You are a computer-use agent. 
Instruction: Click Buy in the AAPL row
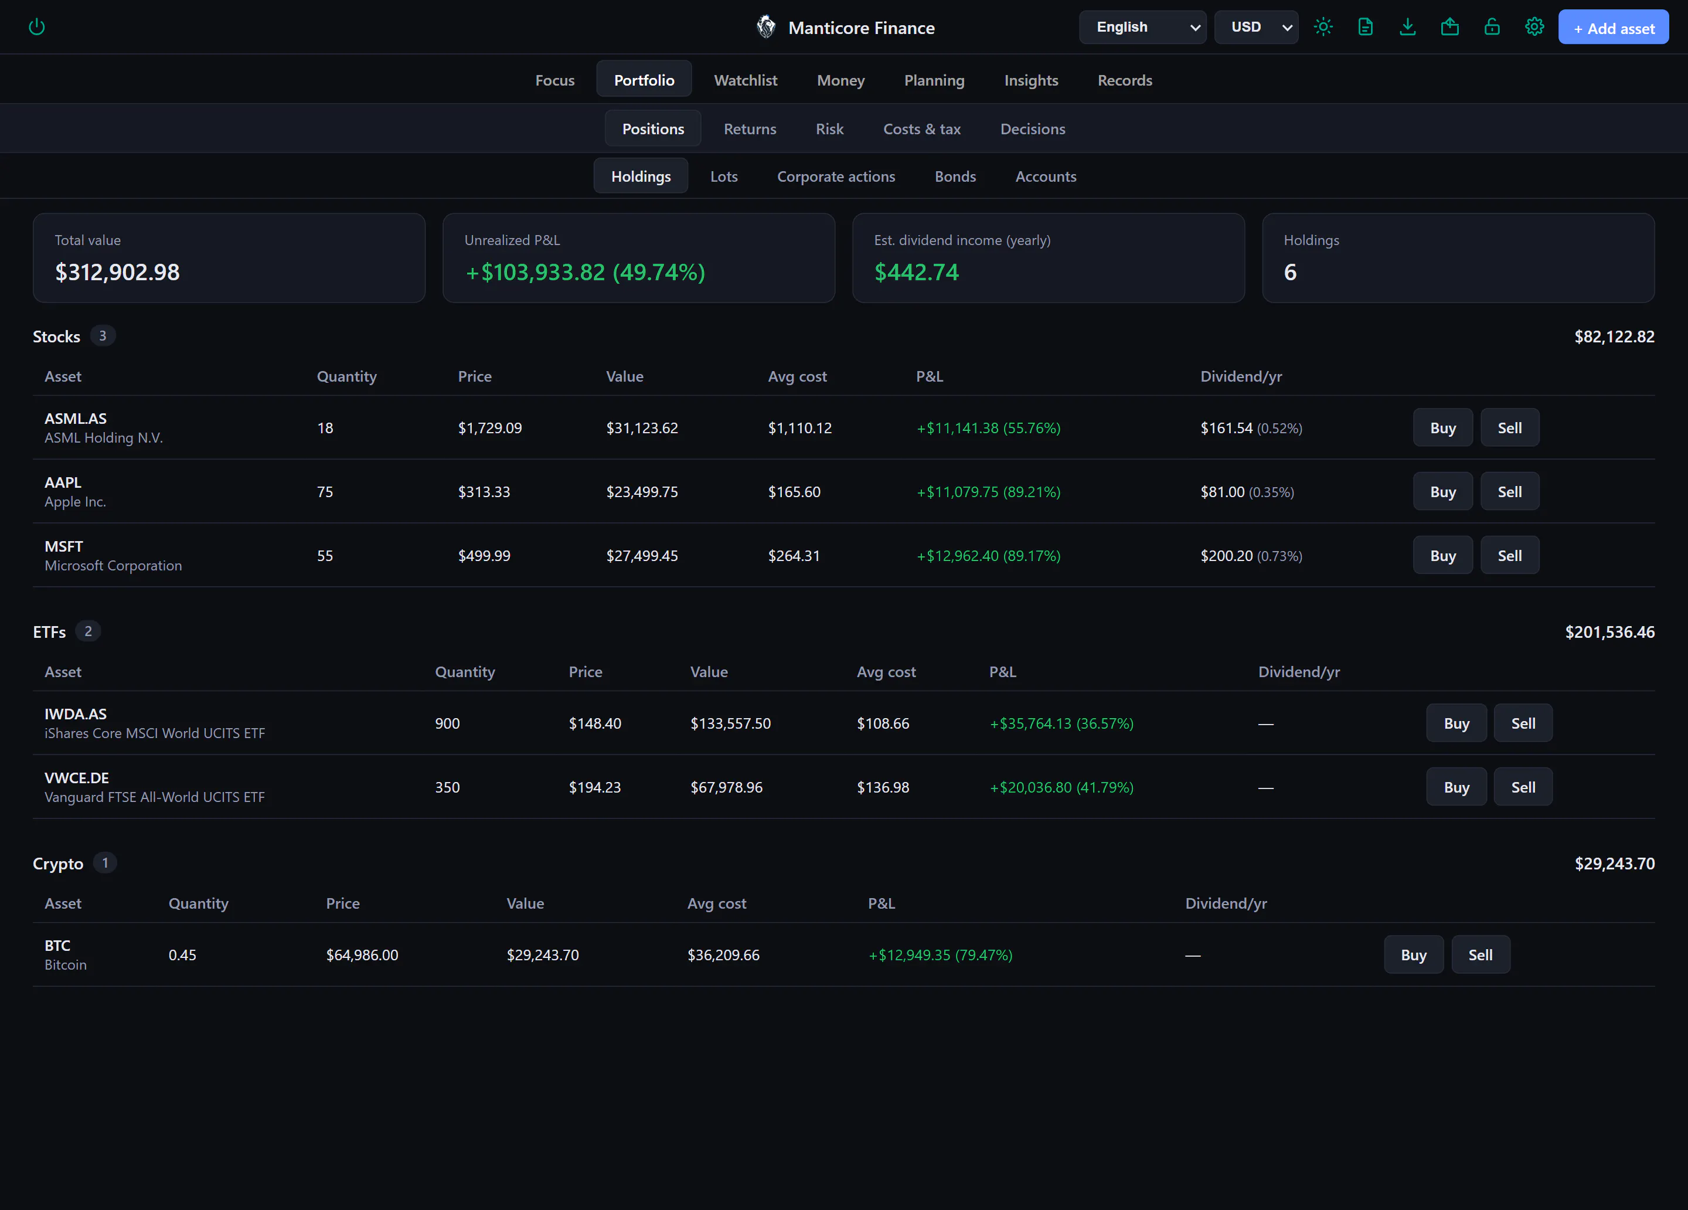coord(1442,491)
